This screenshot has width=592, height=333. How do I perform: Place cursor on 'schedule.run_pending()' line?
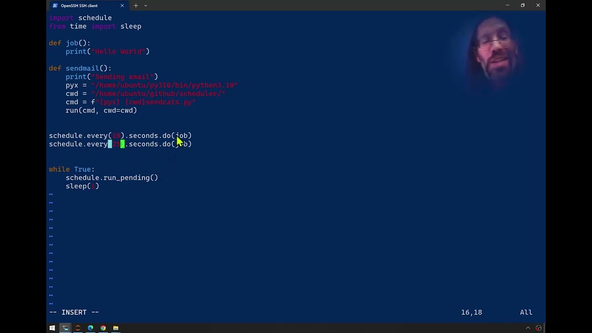coord(111,178)
